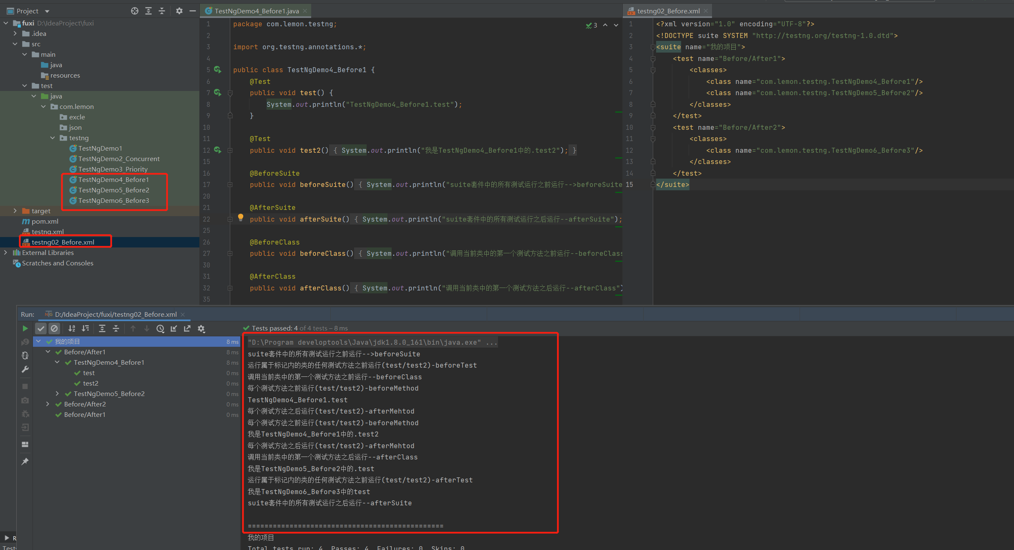Image resolution: width=1014 pixels, height=550 pixels.
Task: Open test history clock icon
Action: 160,328
